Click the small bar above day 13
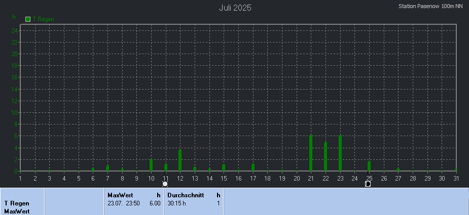This screenshot has width=469, height=215. pyautogui.click(x=195, y=169)
